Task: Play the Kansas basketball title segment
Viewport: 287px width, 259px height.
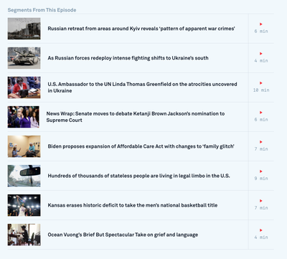Action: [261, 201]
